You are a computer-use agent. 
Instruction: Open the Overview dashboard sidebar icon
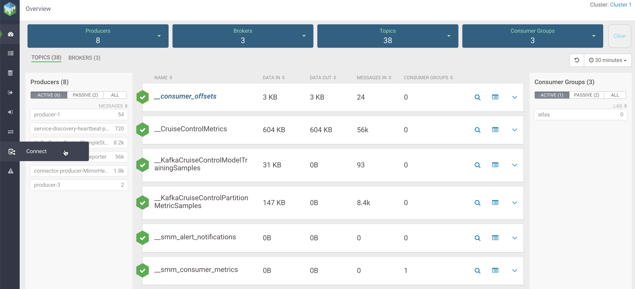coord(11,34)
